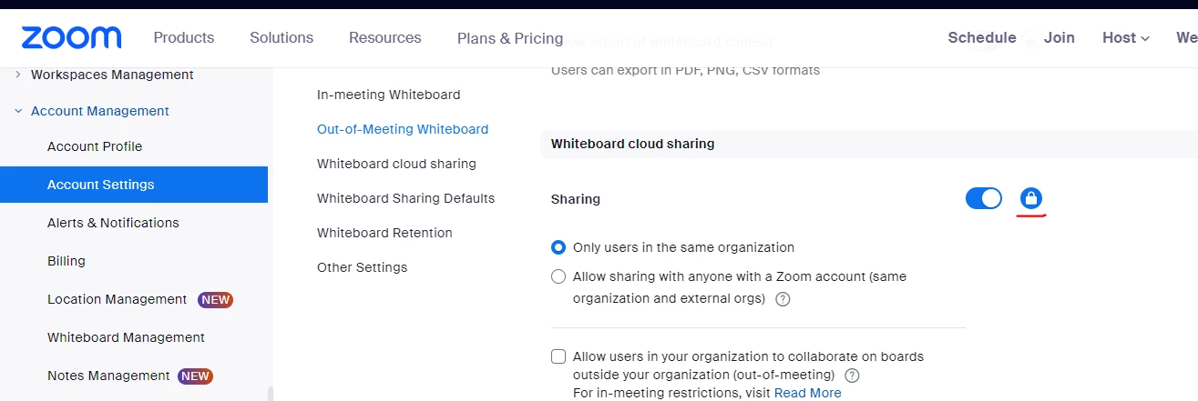Open the Host dropdown menu

[x=1125, y=38]
